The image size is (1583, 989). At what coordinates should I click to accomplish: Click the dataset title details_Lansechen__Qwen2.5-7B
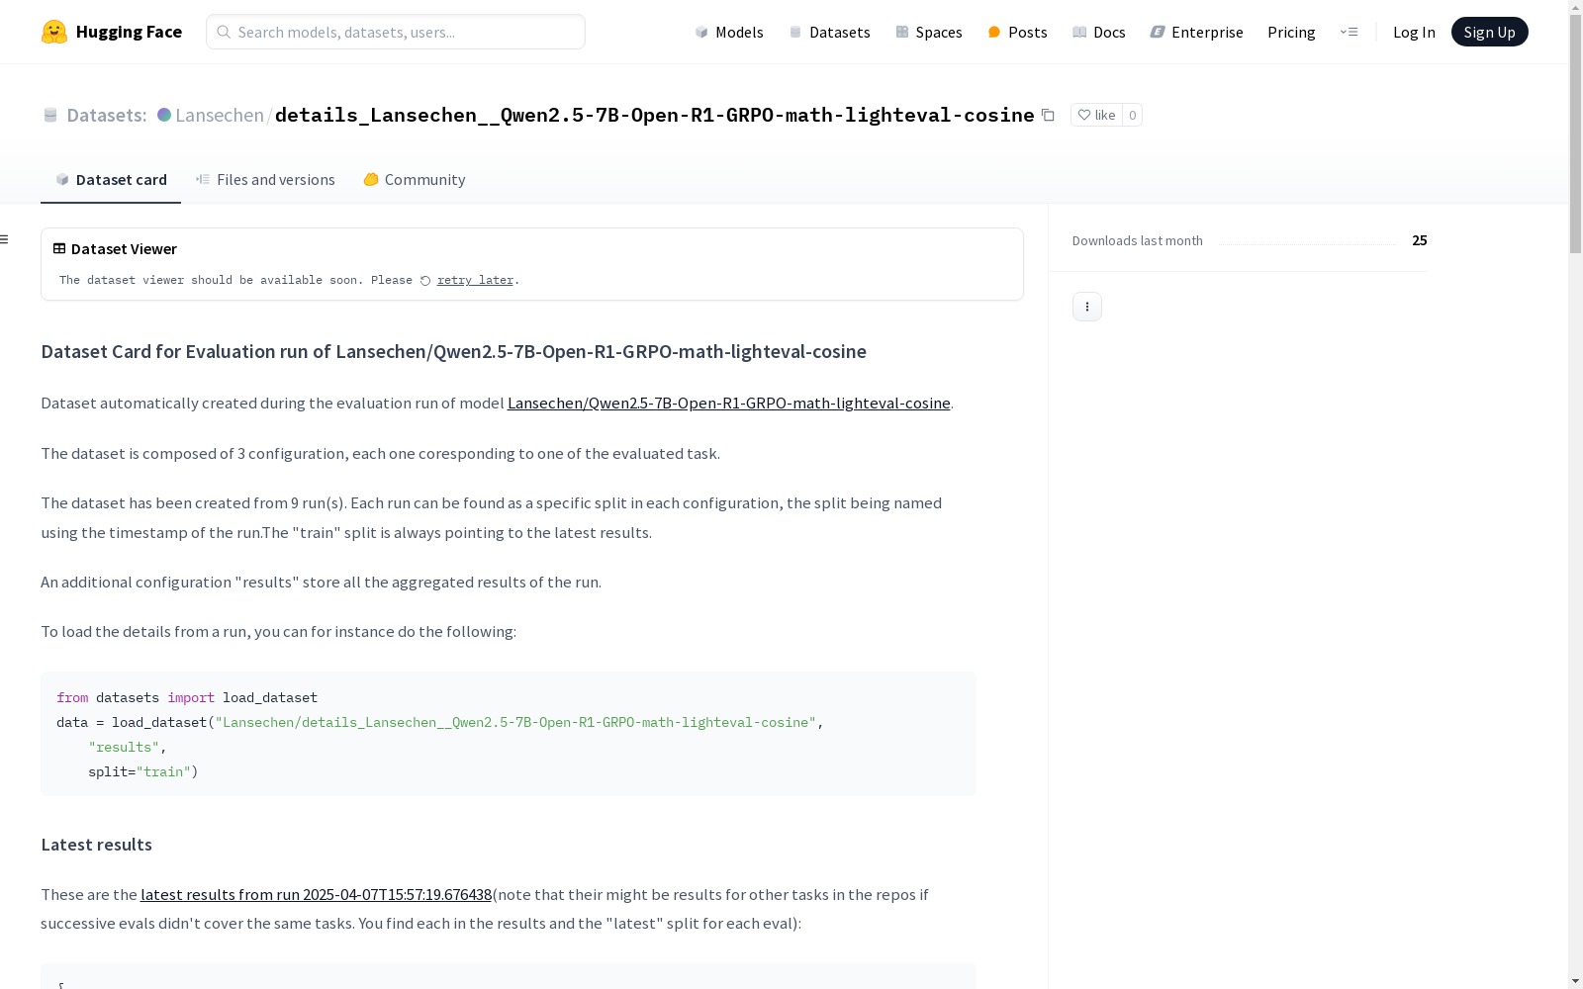click(654, 115)
